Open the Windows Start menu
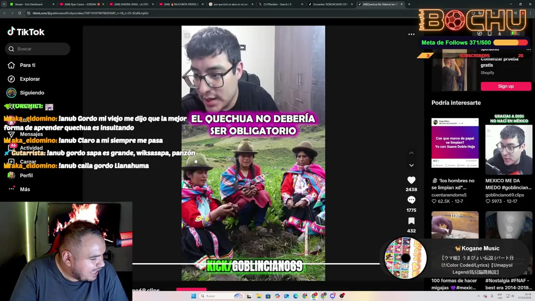This screenshot has height=301, width=535. click(194, 296)
